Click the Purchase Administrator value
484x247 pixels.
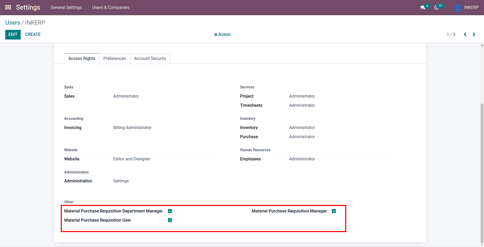(302, 137)
